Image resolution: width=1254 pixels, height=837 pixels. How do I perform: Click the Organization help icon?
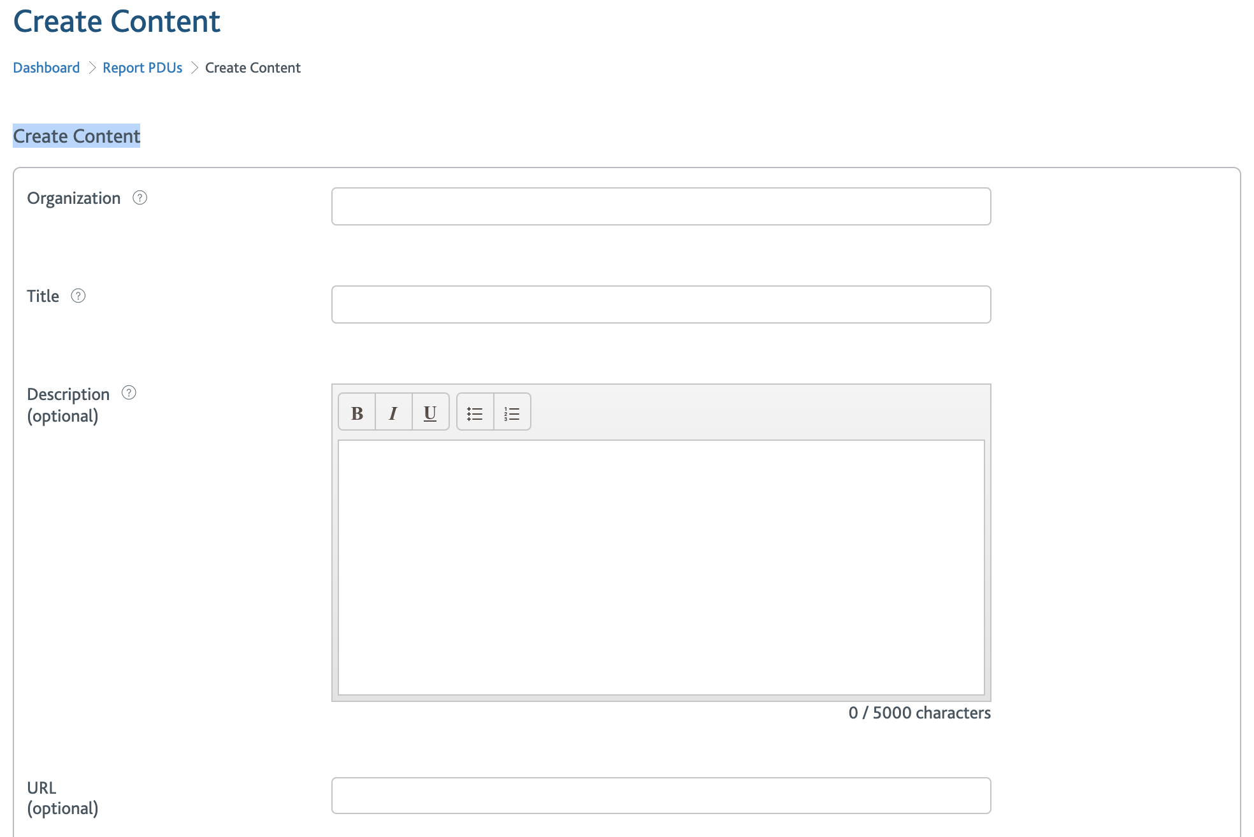141,197
